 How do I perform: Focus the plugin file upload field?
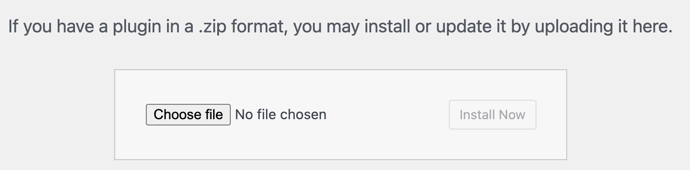[x=236, y=115]
